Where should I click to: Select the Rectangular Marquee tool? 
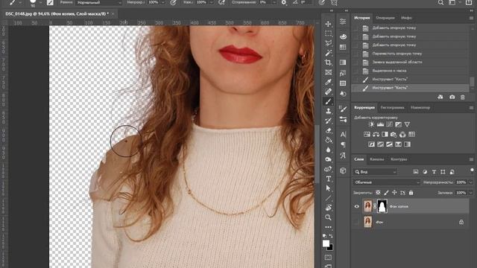(328, 33)
